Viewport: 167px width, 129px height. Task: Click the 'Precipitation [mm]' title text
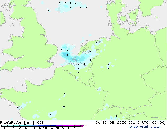(x=17, y=123)
